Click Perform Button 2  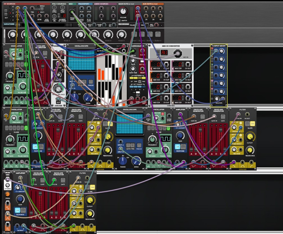click(142, 34)
